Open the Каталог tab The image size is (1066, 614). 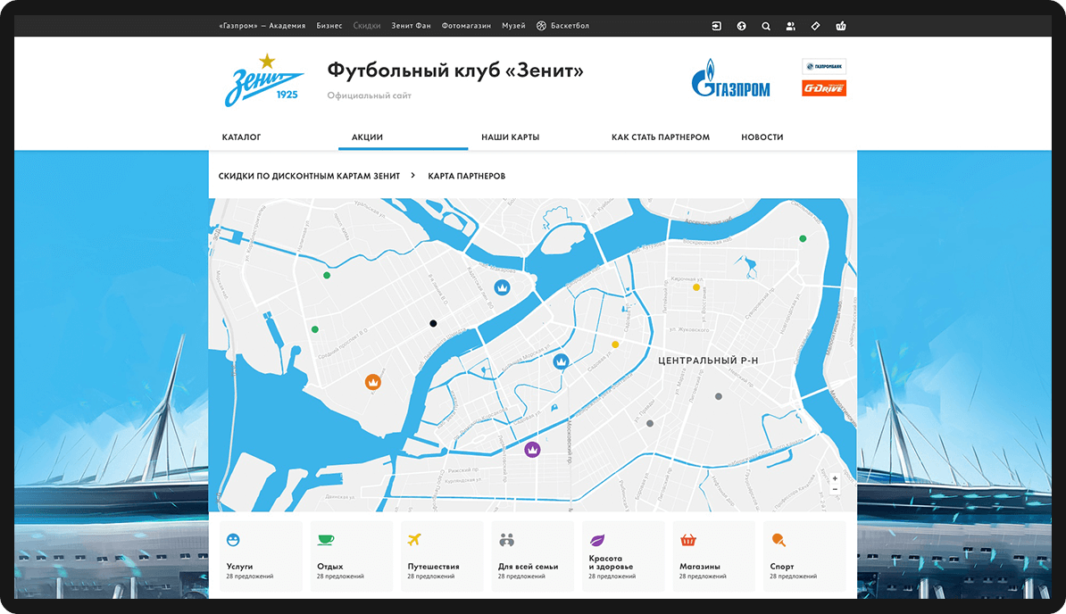coord(241,137)
